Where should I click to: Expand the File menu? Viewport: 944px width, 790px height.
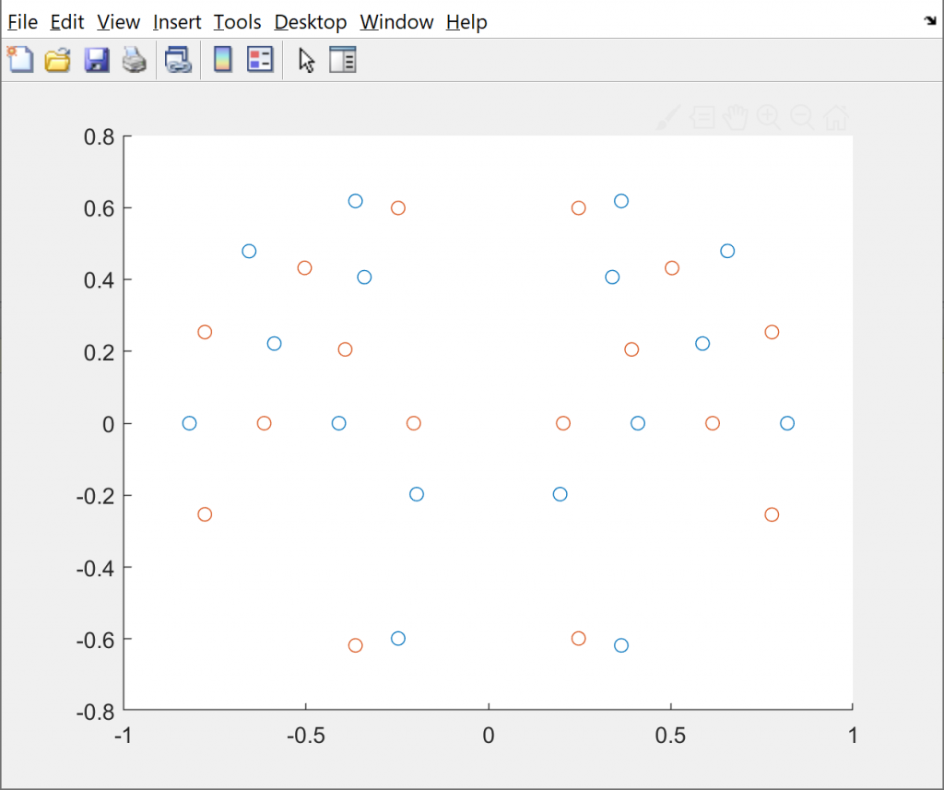pos(23,22)
